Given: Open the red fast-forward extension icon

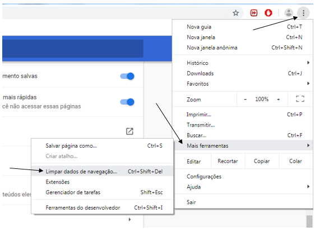Looking at the screenshot, I should click(x=254, y=13).
